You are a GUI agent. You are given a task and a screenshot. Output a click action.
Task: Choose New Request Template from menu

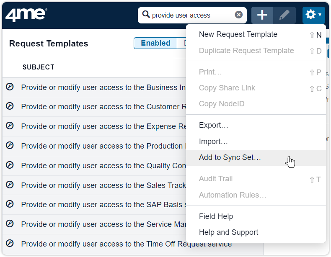(256, 35)
